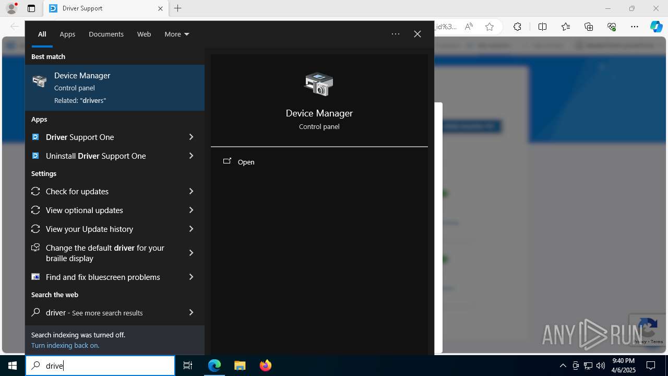The image size is (668, 376).
Task: Open Edge favorites list
Action: click(566, 27)
